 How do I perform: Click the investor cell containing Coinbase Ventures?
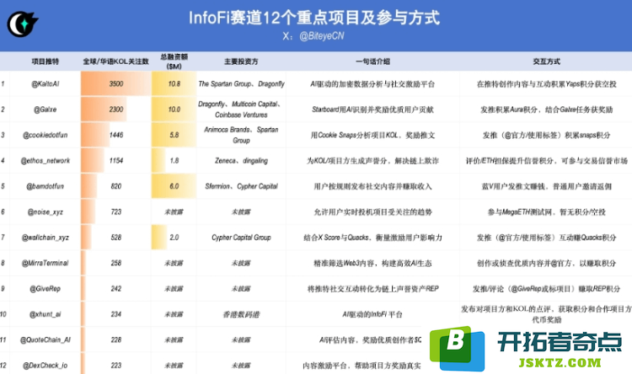pos(241,110)
